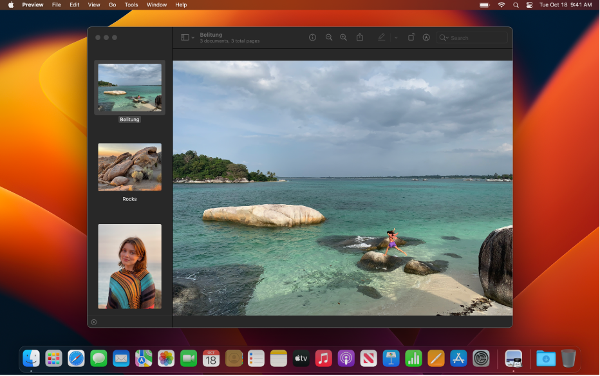Open the View menu
This screenshot has width=600, height=376.
94,5
